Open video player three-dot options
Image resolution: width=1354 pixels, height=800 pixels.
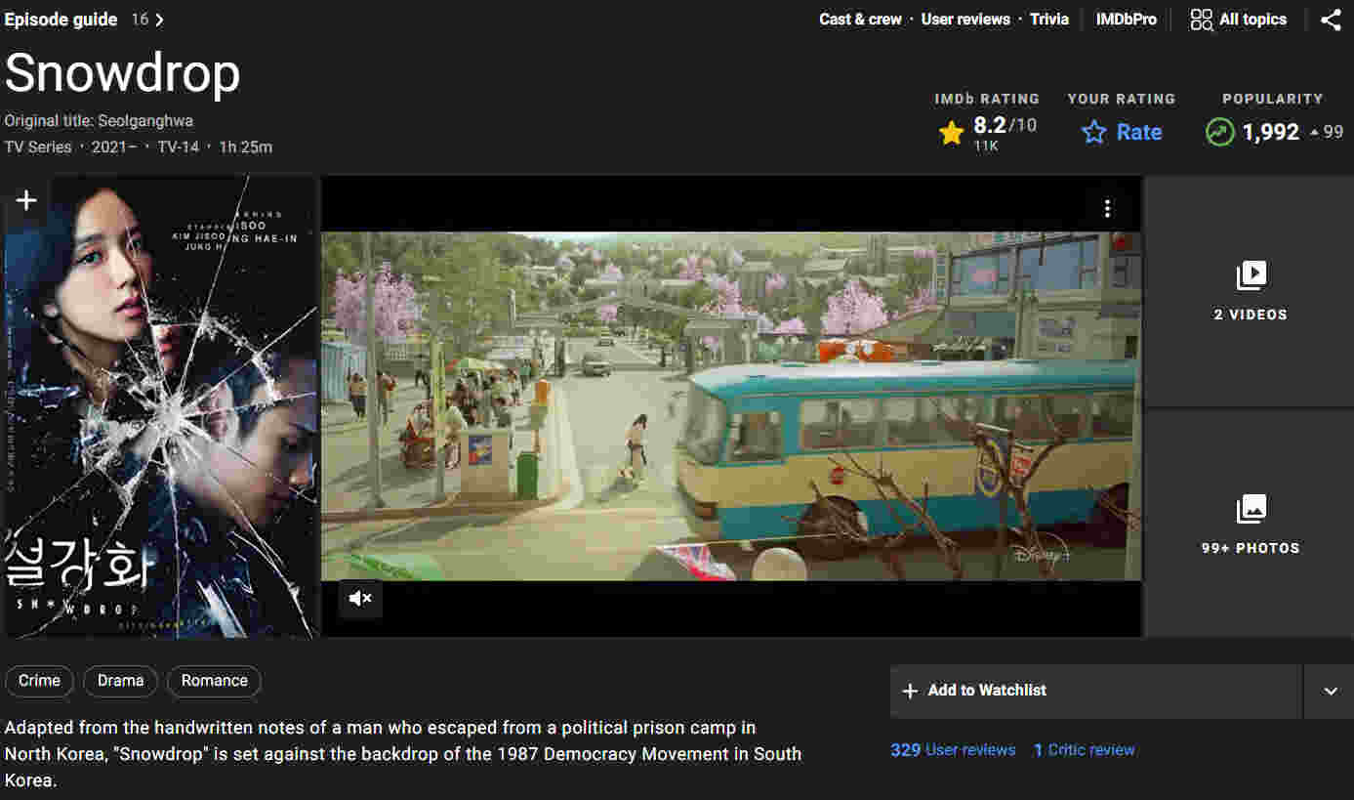coord(1107,208)
